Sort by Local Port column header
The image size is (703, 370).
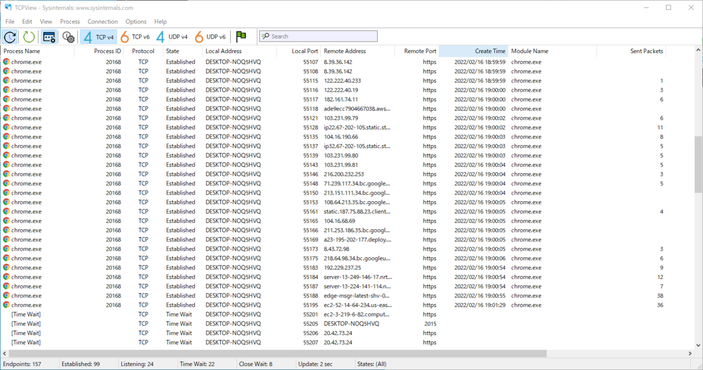pos(298,51)
